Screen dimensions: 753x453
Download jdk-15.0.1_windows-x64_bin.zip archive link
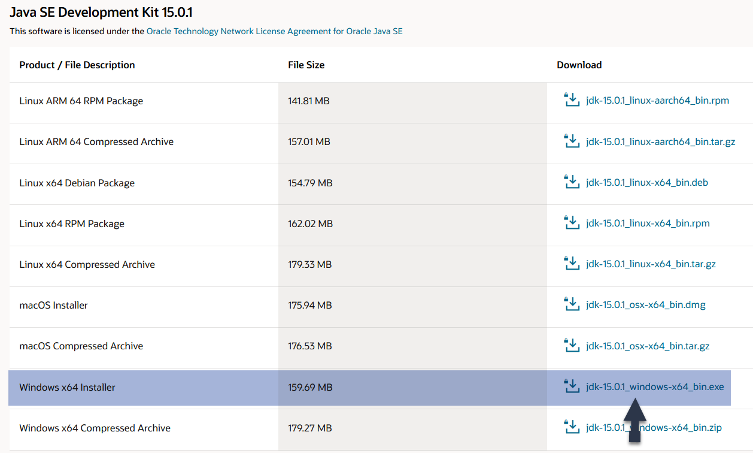pos(654,428)
